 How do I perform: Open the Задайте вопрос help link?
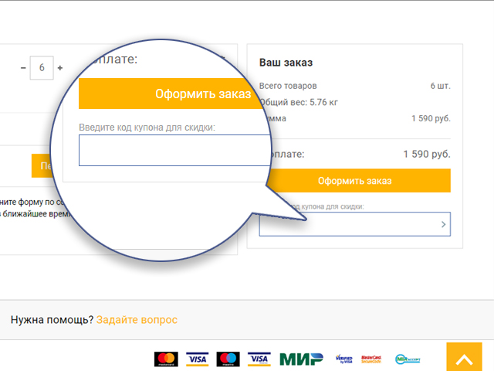point(137,319)
